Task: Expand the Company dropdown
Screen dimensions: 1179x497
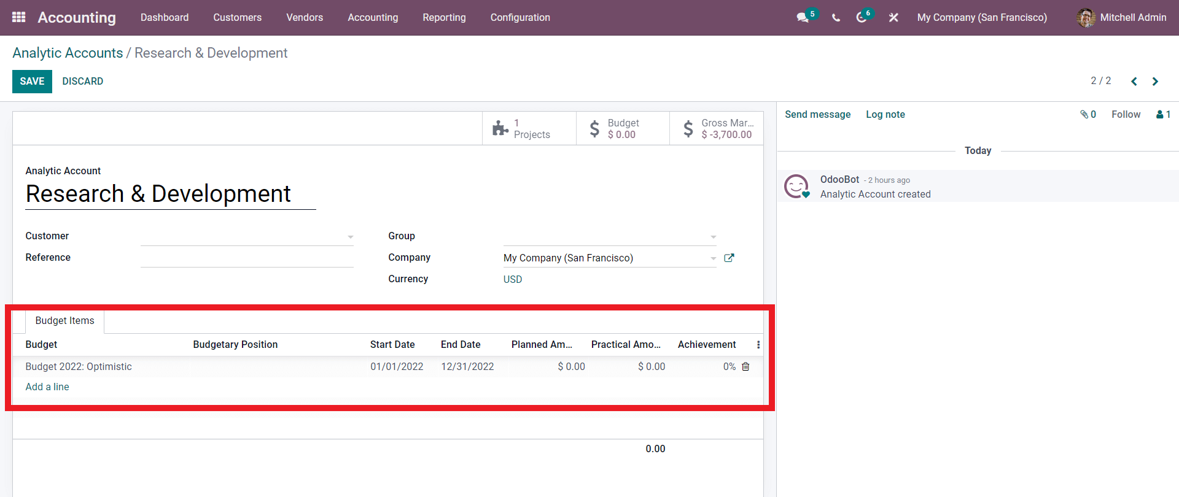Action: (713, 258)
